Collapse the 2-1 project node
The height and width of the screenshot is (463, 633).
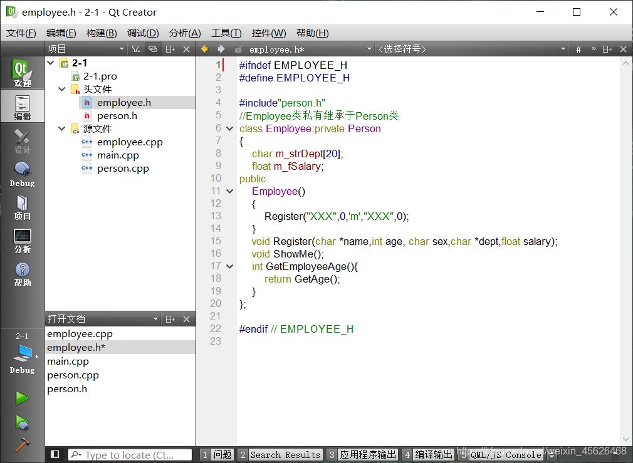coord(51,63)
